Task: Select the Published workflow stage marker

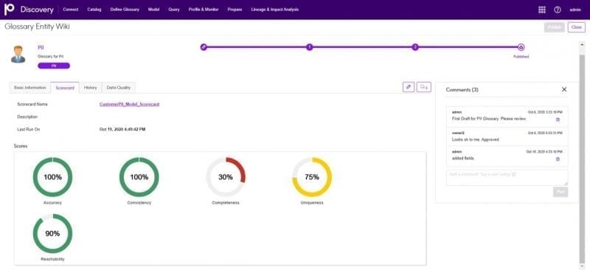Action: point(521,47)
